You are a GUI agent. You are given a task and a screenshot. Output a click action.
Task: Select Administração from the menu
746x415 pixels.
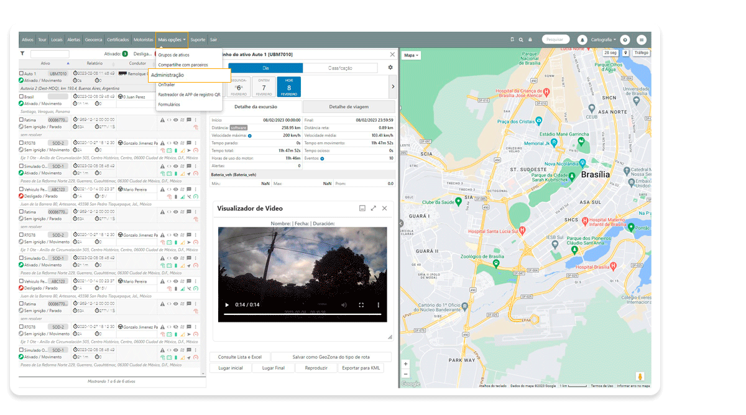coord(168,75)
